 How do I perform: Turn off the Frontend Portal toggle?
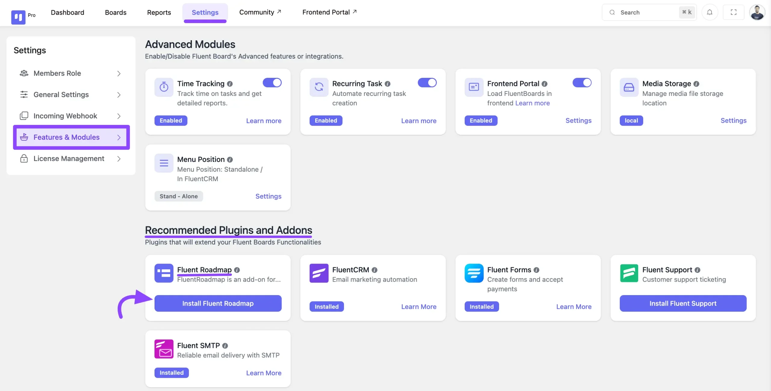582,83
